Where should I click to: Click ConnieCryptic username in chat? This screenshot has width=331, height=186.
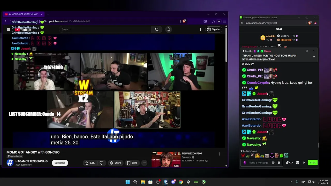click(x=258, y=83)
